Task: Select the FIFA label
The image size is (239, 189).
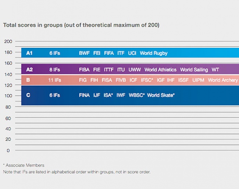Action: 109,53
